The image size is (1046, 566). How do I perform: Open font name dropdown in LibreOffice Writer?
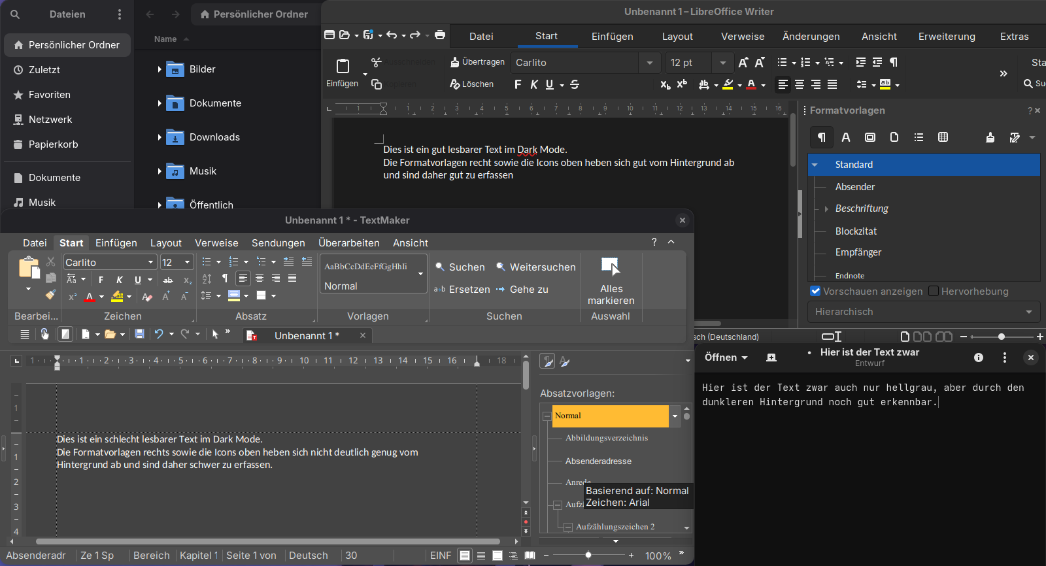[x=649, y=63]
